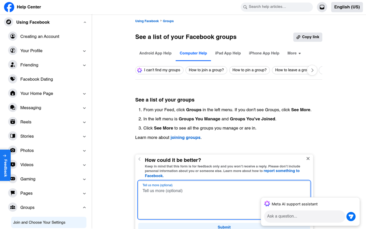Select the Pages icon in the sidebar
This screenshot has width=366, height=229.
13,193
